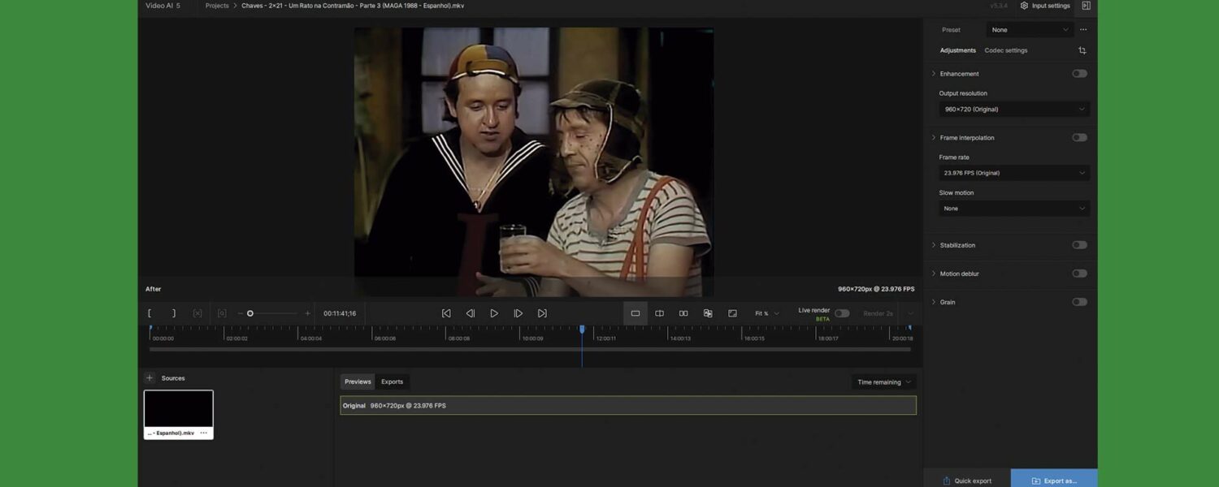Toggle the Grain switch
Screen dimensions: 1219x487
point(1079,302)
